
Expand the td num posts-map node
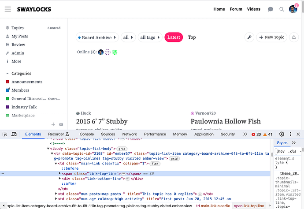56,194
